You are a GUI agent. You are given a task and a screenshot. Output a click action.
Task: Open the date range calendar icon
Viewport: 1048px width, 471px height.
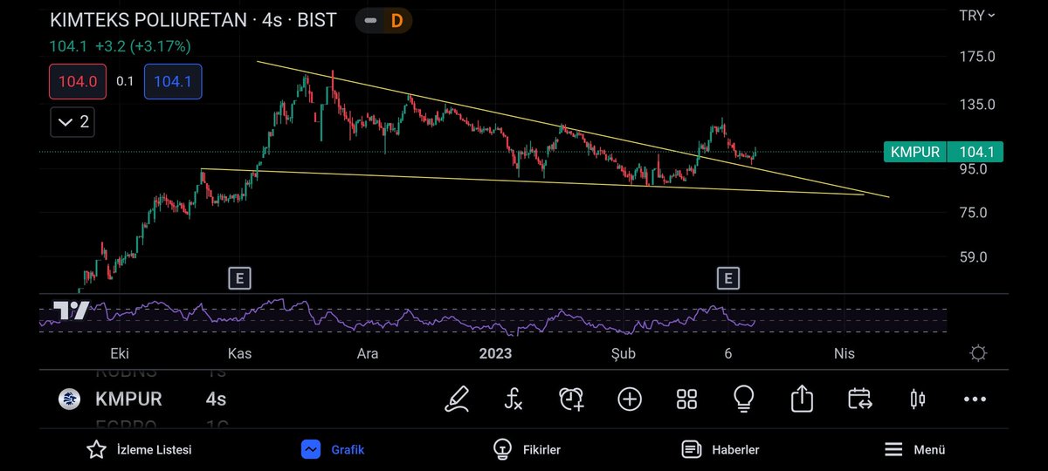point(859,399)
